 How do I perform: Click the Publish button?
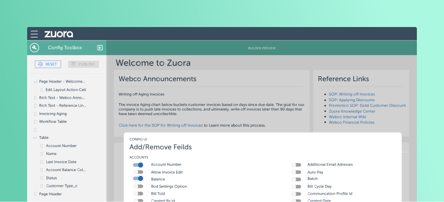pos(83,64)
